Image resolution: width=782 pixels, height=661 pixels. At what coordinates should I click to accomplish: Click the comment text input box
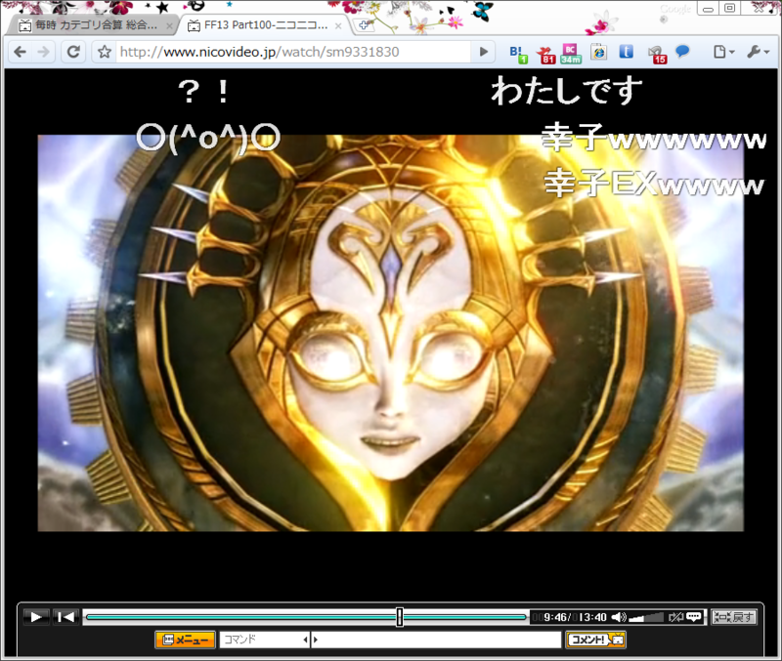tap(440, 640)
